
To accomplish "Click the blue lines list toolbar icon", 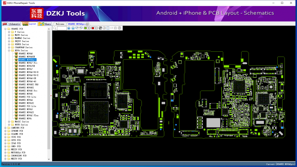I will [x=108, y=28].
